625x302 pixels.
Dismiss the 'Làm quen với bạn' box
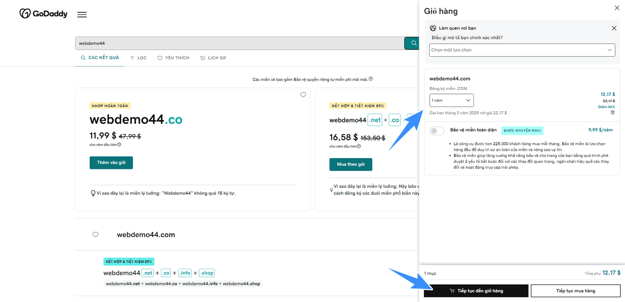pos(614,28)
